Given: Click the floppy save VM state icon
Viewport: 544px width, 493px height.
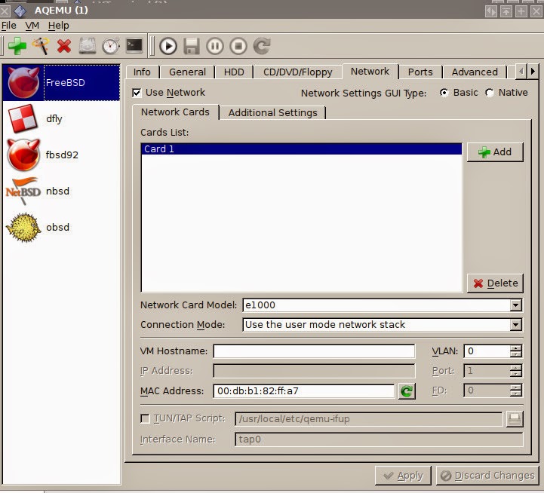Looking at the screenshot, I should [192, 46].
